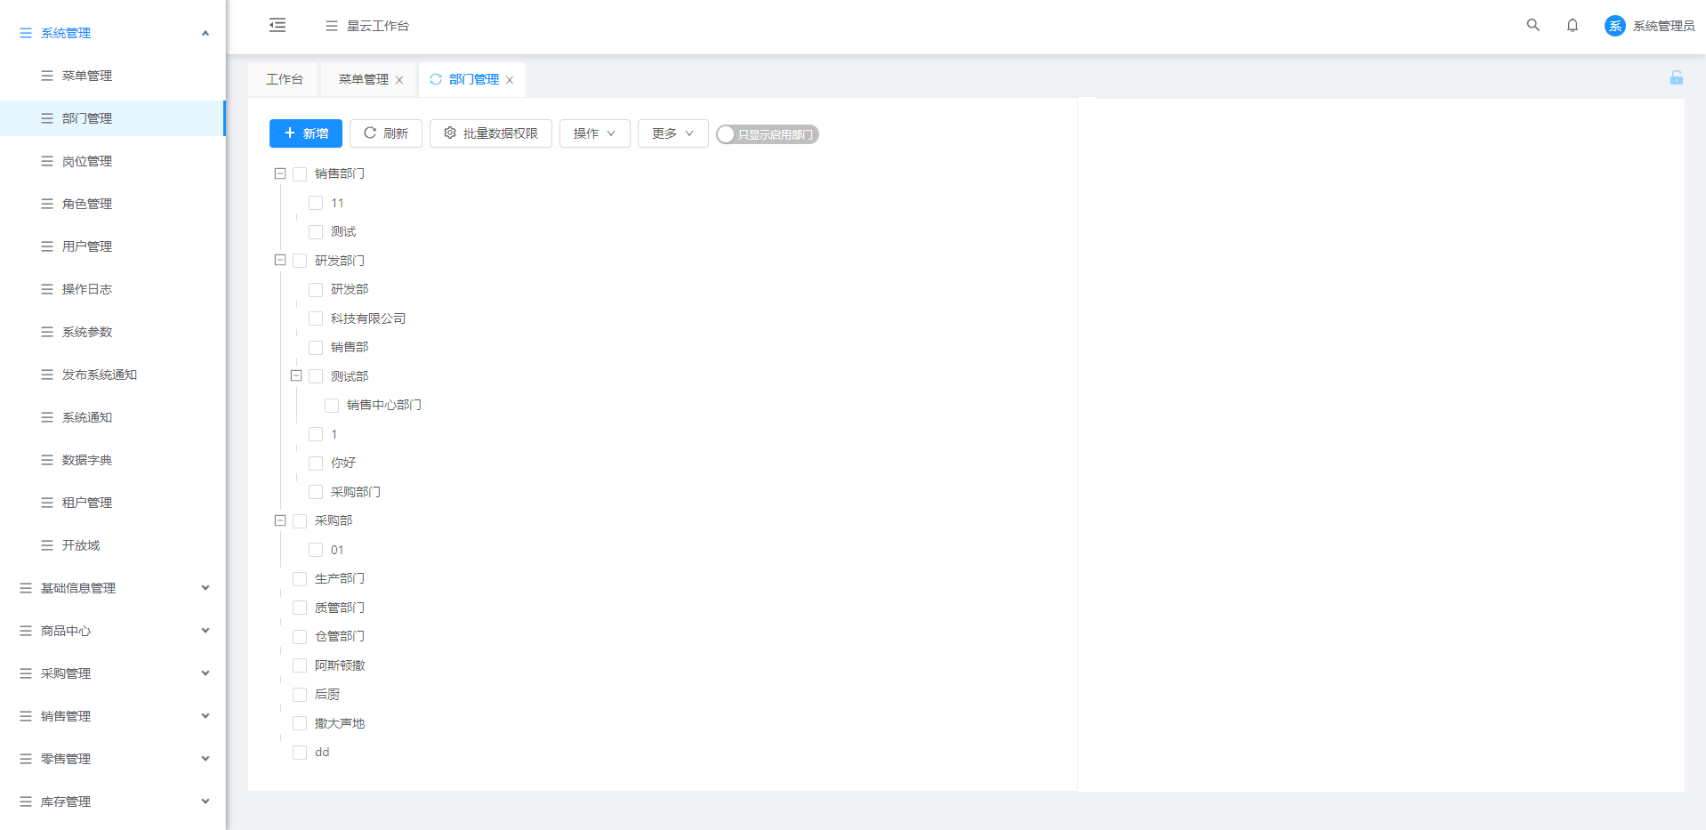
Task: Click the 租户管理 sidebar icon
Action: coord(47,503)
